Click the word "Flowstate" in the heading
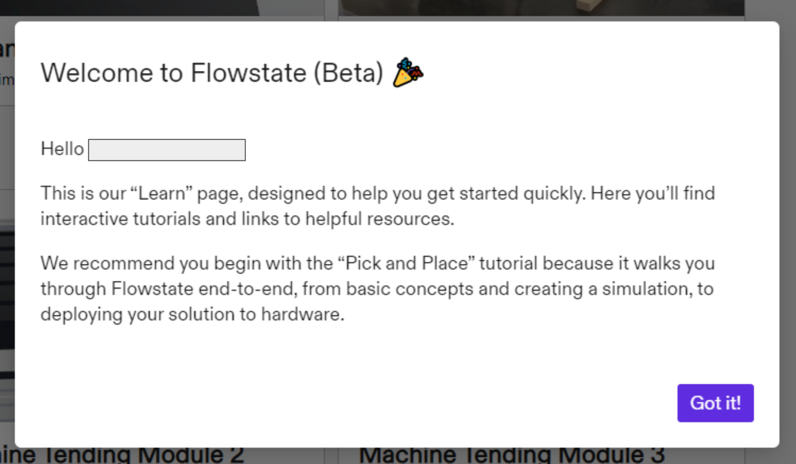Image resolution: width=796 pixels, height=464 pixels. 248,73
